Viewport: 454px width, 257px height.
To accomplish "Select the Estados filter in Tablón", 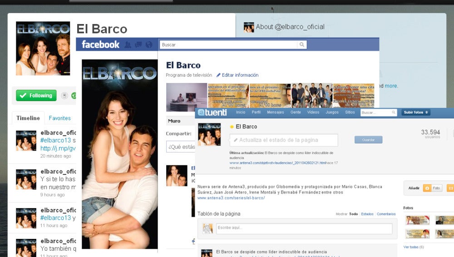I will 367,214.
